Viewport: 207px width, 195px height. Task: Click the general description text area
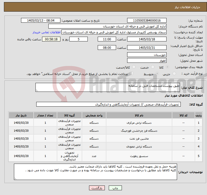click(x=108, y=87)
